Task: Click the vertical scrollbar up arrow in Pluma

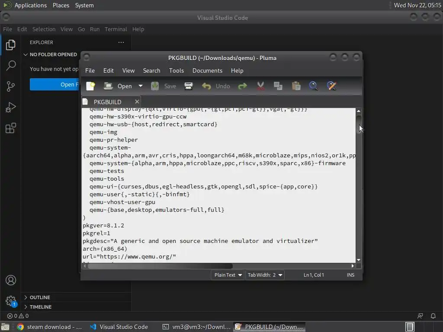Action: click(x=359, y=111)
